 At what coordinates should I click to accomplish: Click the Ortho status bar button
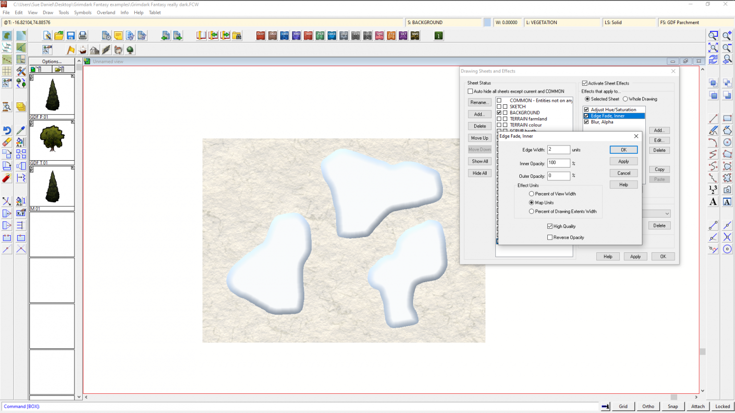pos(648,406)
